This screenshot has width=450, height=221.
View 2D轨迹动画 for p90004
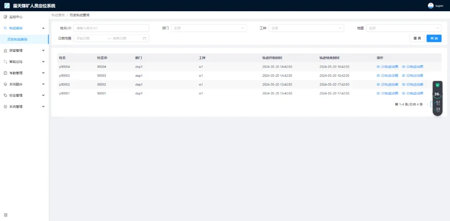point(387,67)
